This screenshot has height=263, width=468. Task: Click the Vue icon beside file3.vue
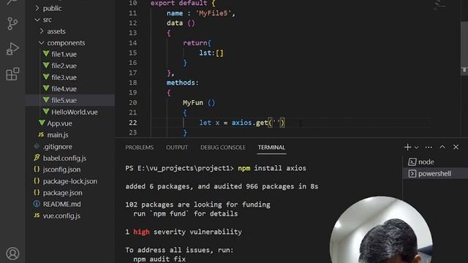[46, 77]
